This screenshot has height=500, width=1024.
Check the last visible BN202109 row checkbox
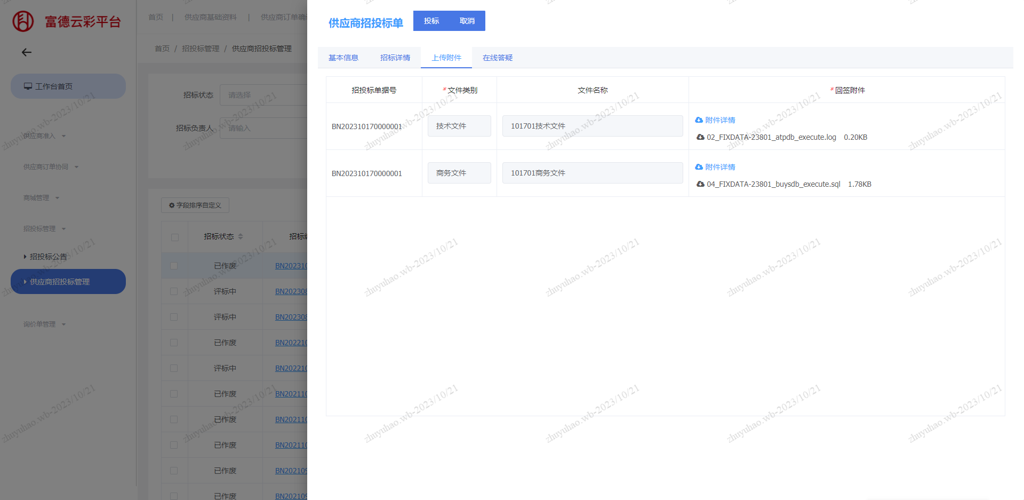[174, 496]
